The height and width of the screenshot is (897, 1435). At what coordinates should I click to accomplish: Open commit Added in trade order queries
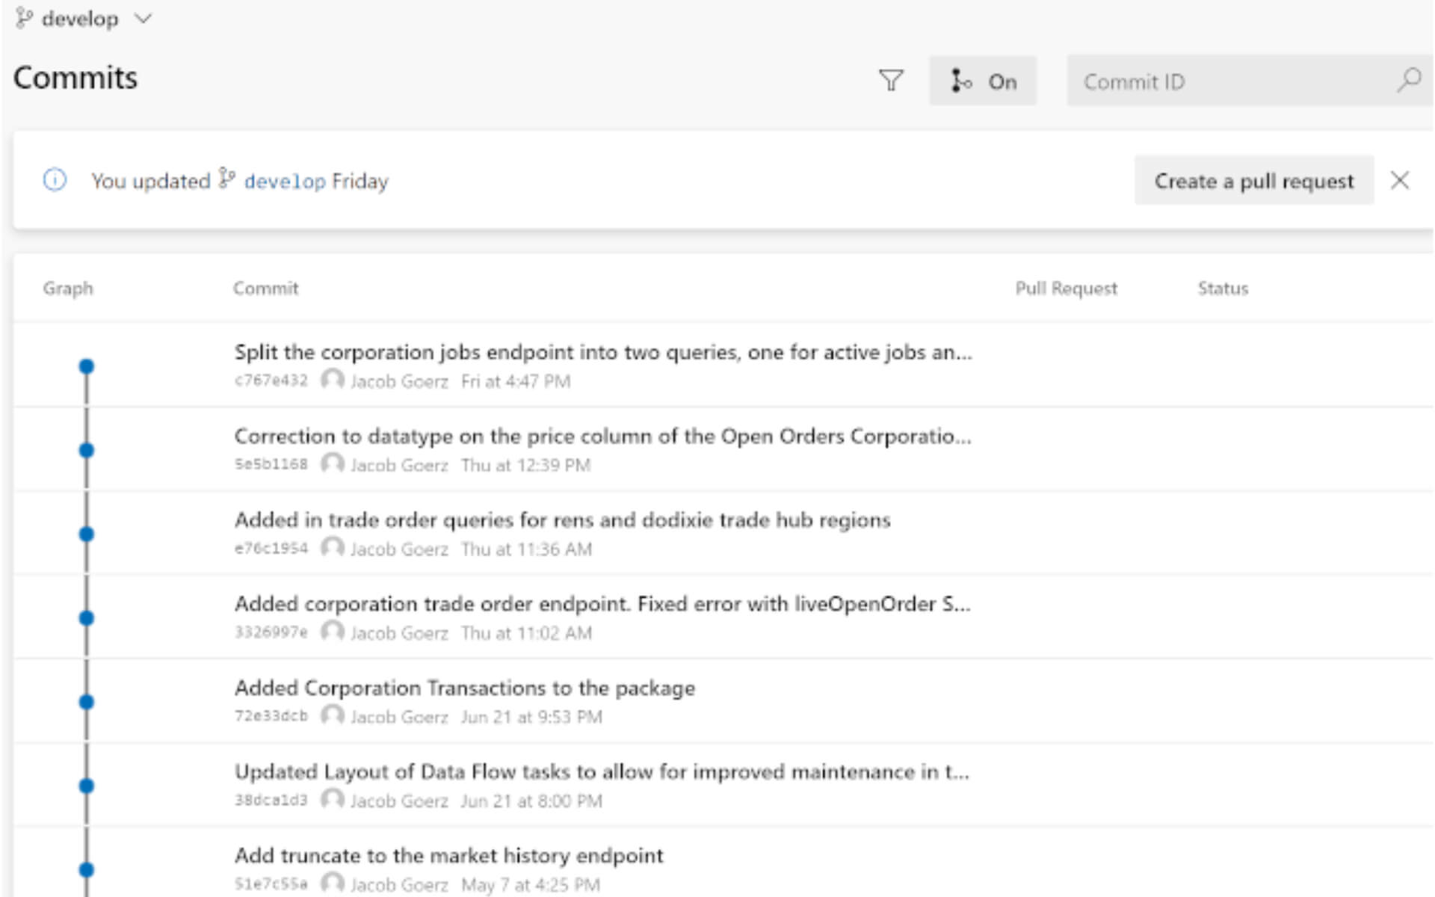(562, 520)
